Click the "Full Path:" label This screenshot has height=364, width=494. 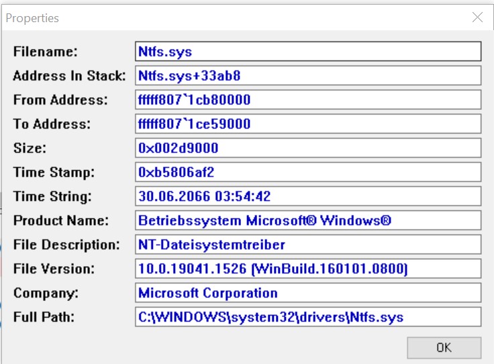click(44, 317)
